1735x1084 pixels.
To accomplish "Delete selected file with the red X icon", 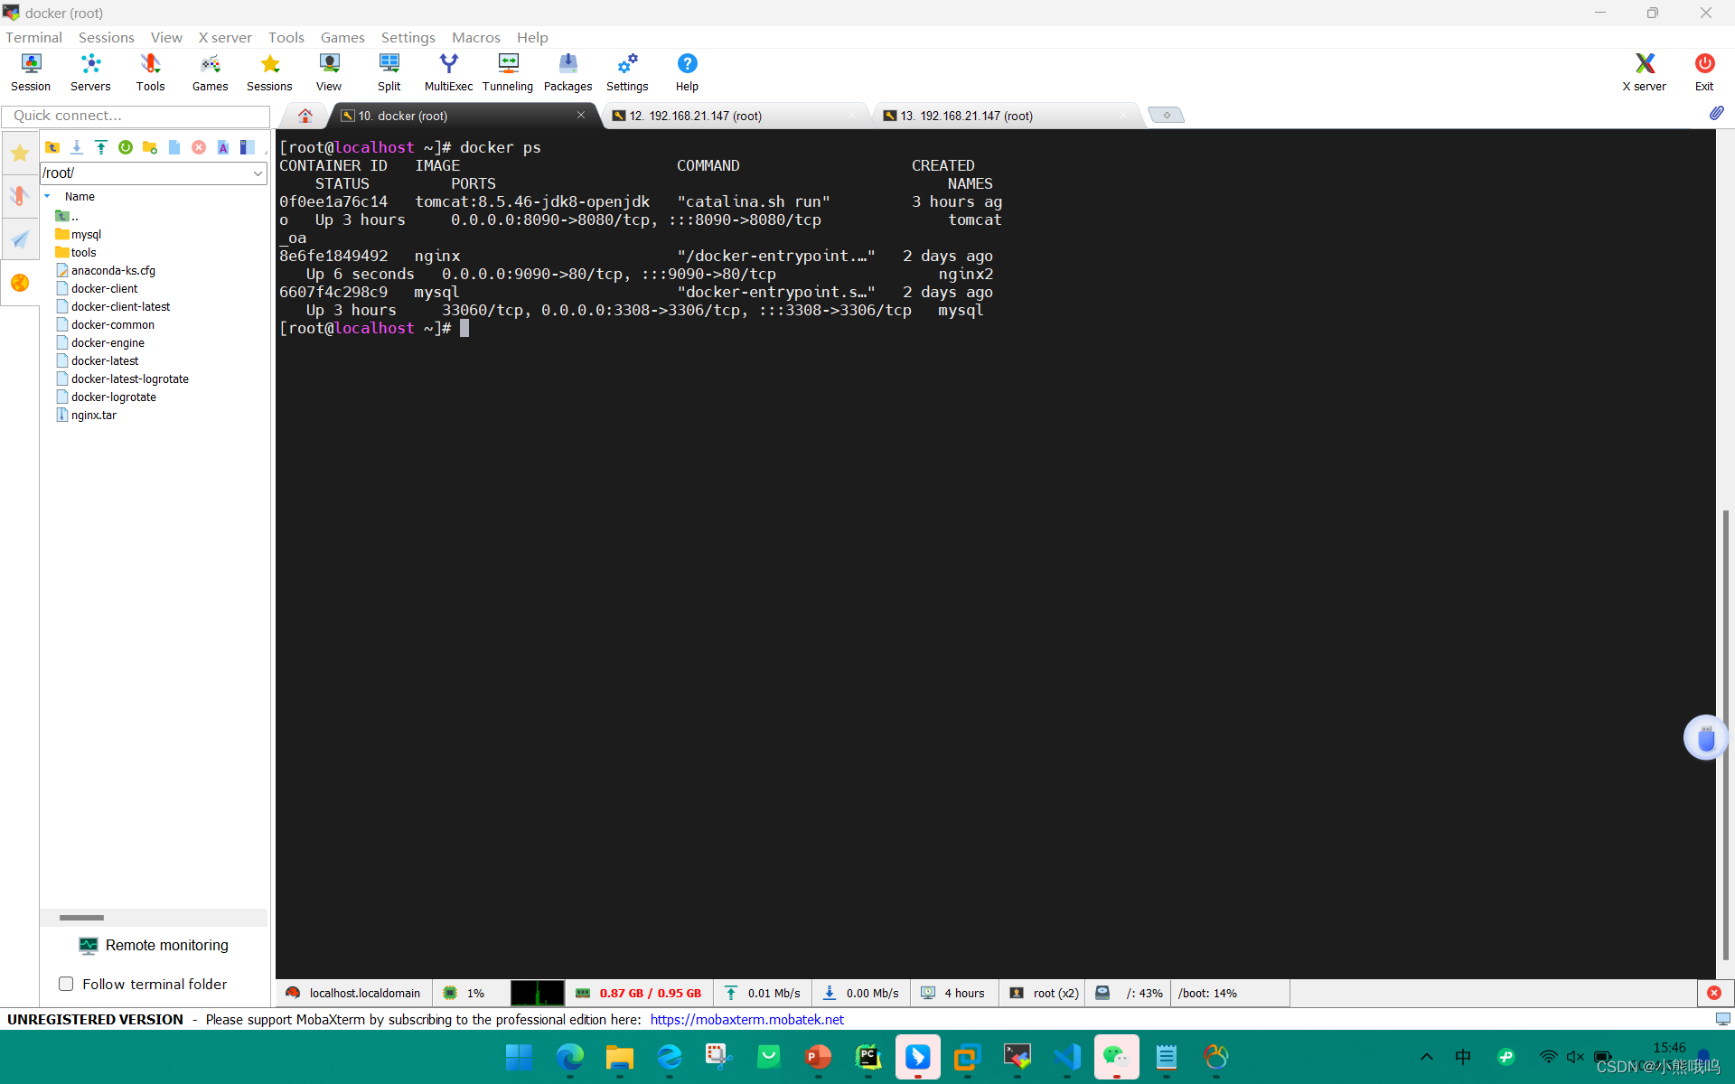I will click(x=199, y=147).
